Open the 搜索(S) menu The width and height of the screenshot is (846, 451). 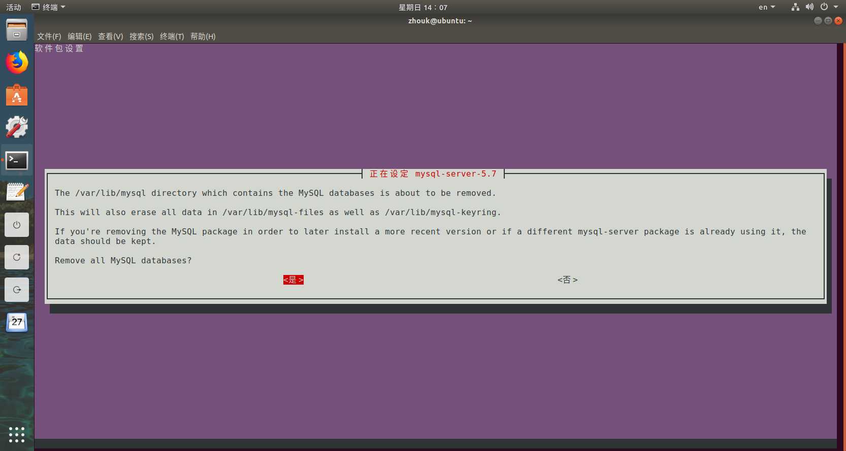[x=142, y=37]
